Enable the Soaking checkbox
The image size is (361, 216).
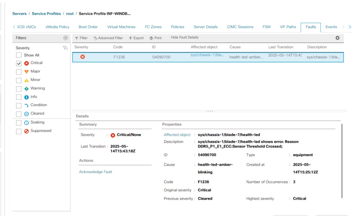(19, 123)
